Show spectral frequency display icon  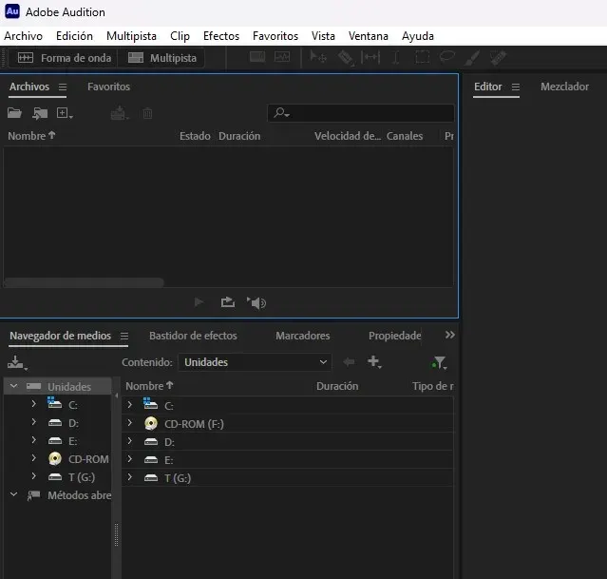(257, 57)
